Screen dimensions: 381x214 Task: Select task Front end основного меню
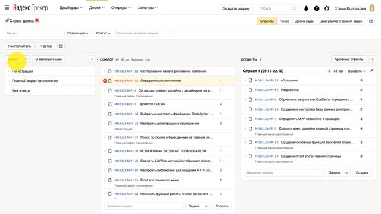pos(160,180)
